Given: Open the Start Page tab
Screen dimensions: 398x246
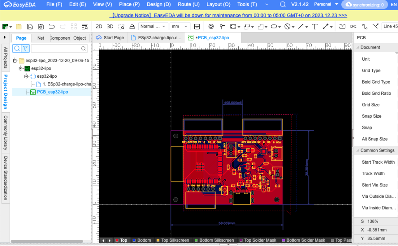Looking at the screenshot, I should pos(110,38).
